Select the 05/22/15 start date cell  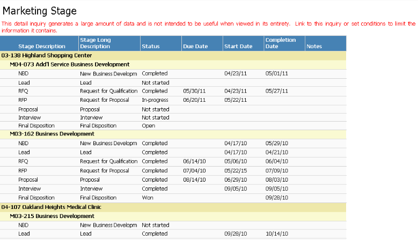[236, 171]
